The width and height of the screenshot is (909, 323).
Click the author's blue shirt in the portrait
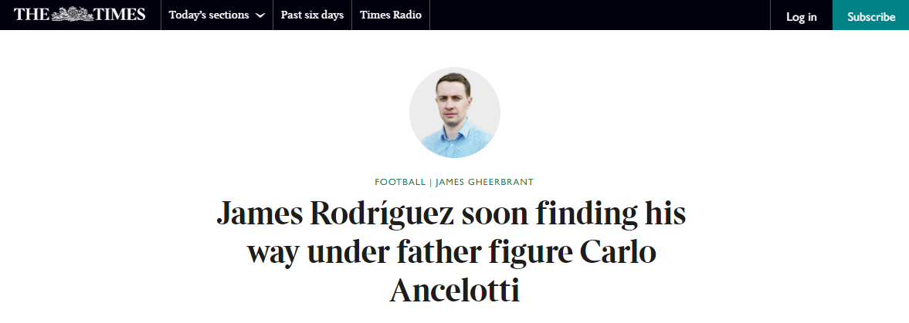click(457, 140)
